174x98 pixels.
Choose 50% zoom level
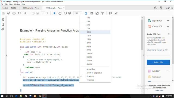[95, 25]
